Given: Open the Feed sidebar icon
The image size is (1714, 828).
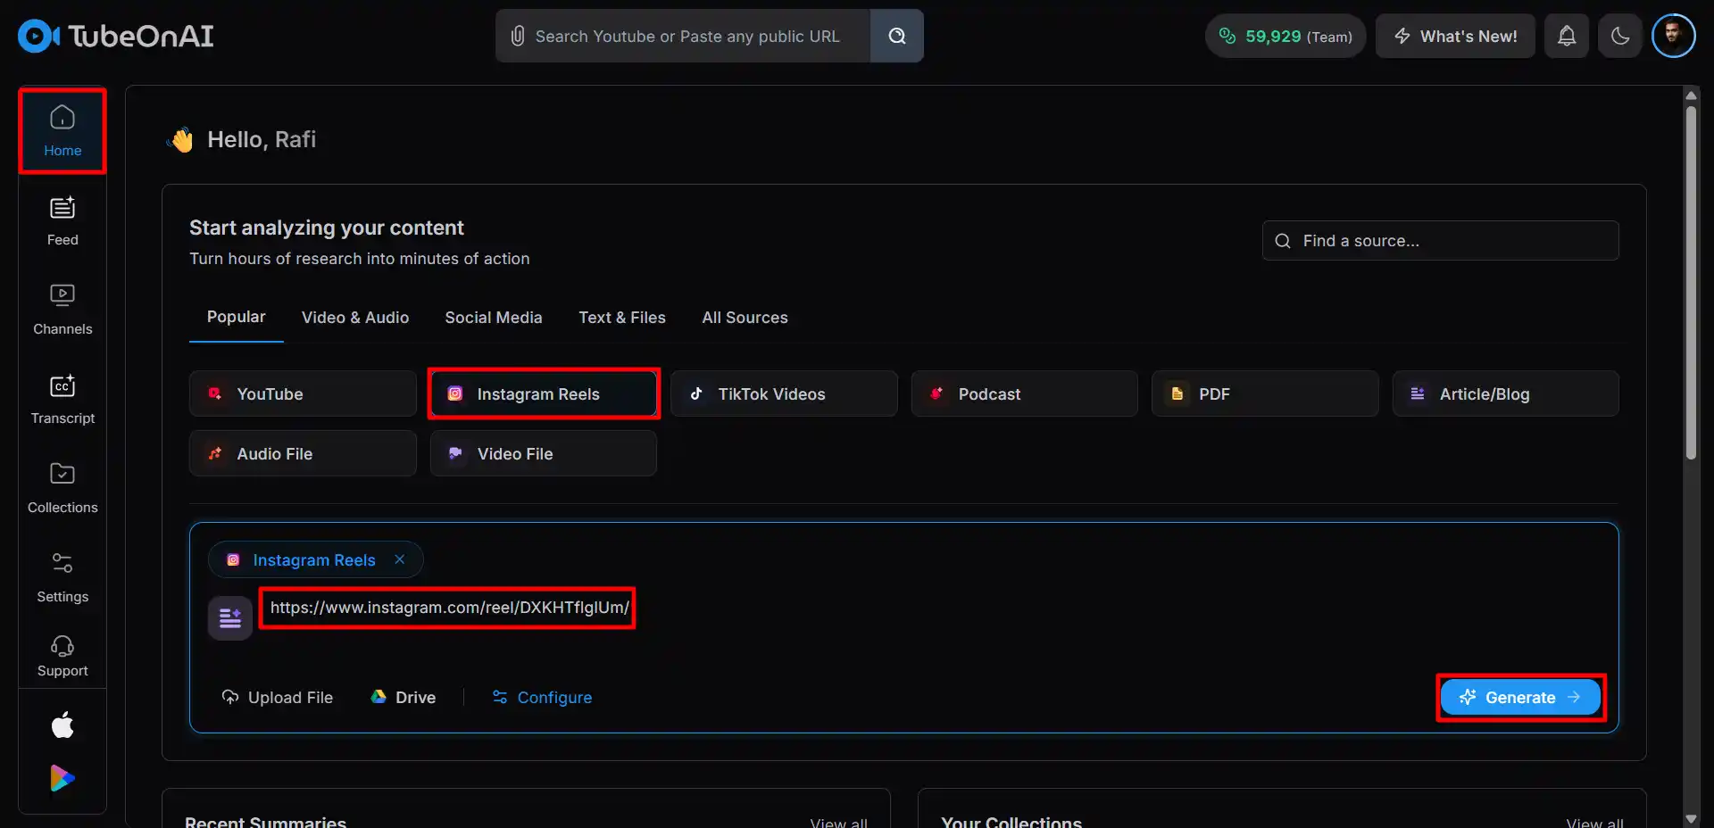Looking at the screenshot, I should pyautogui.click(x=62, y=220).
